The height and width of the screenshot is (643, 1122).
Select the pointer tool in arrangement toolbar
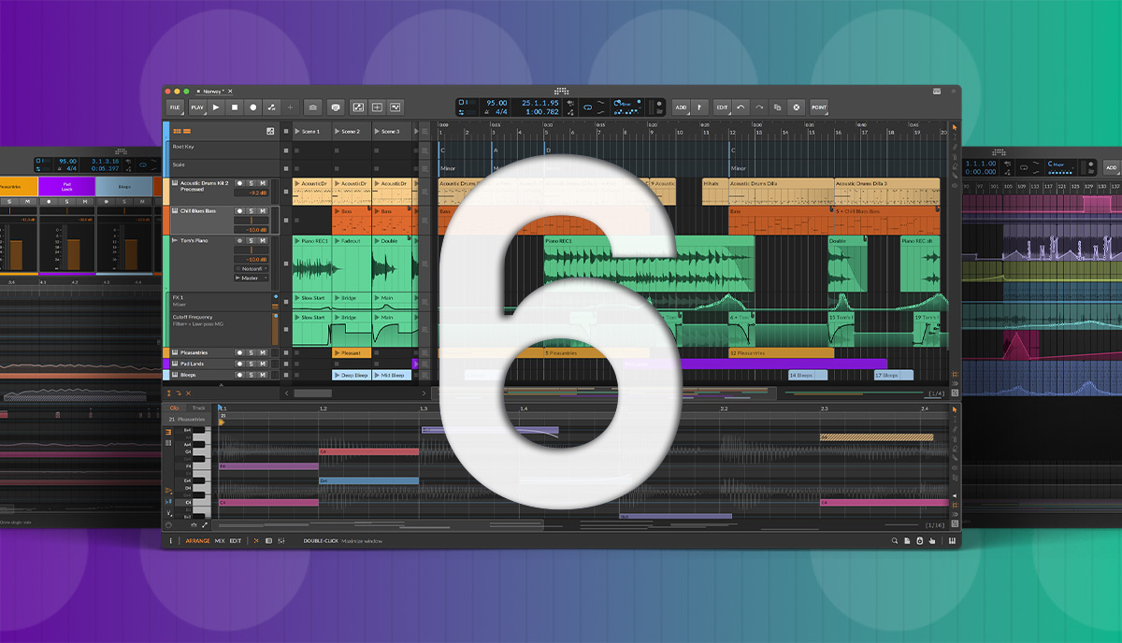[955, 127]
